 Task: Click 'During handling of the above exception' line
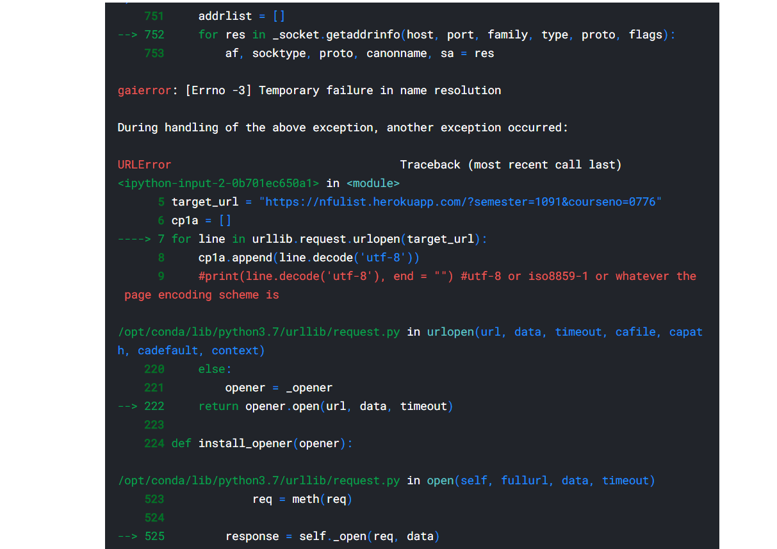coord(343,127)
